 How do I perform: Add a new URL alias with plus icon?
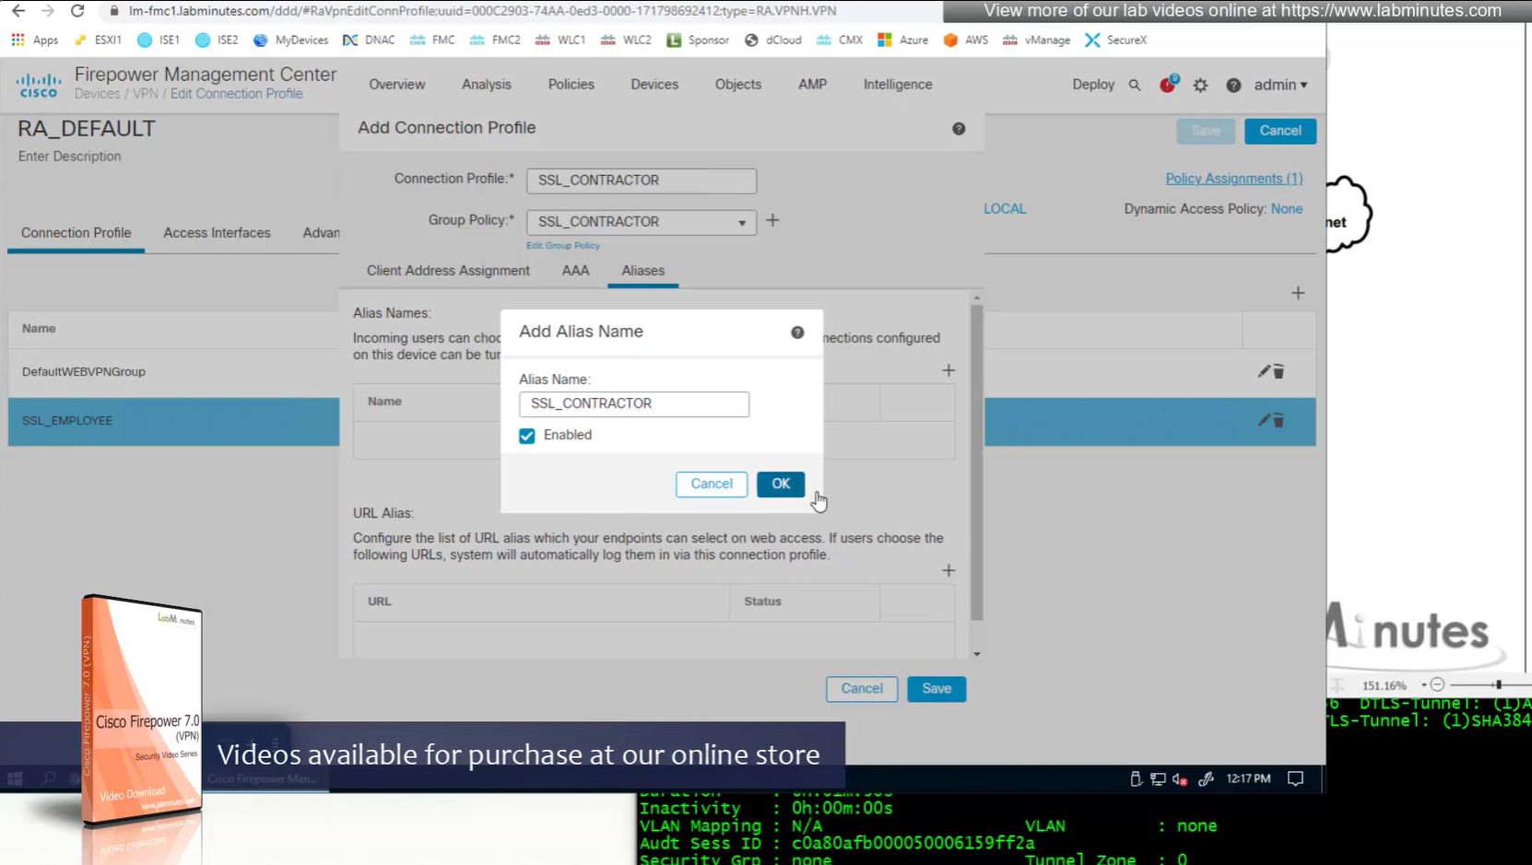click(949, 571)
